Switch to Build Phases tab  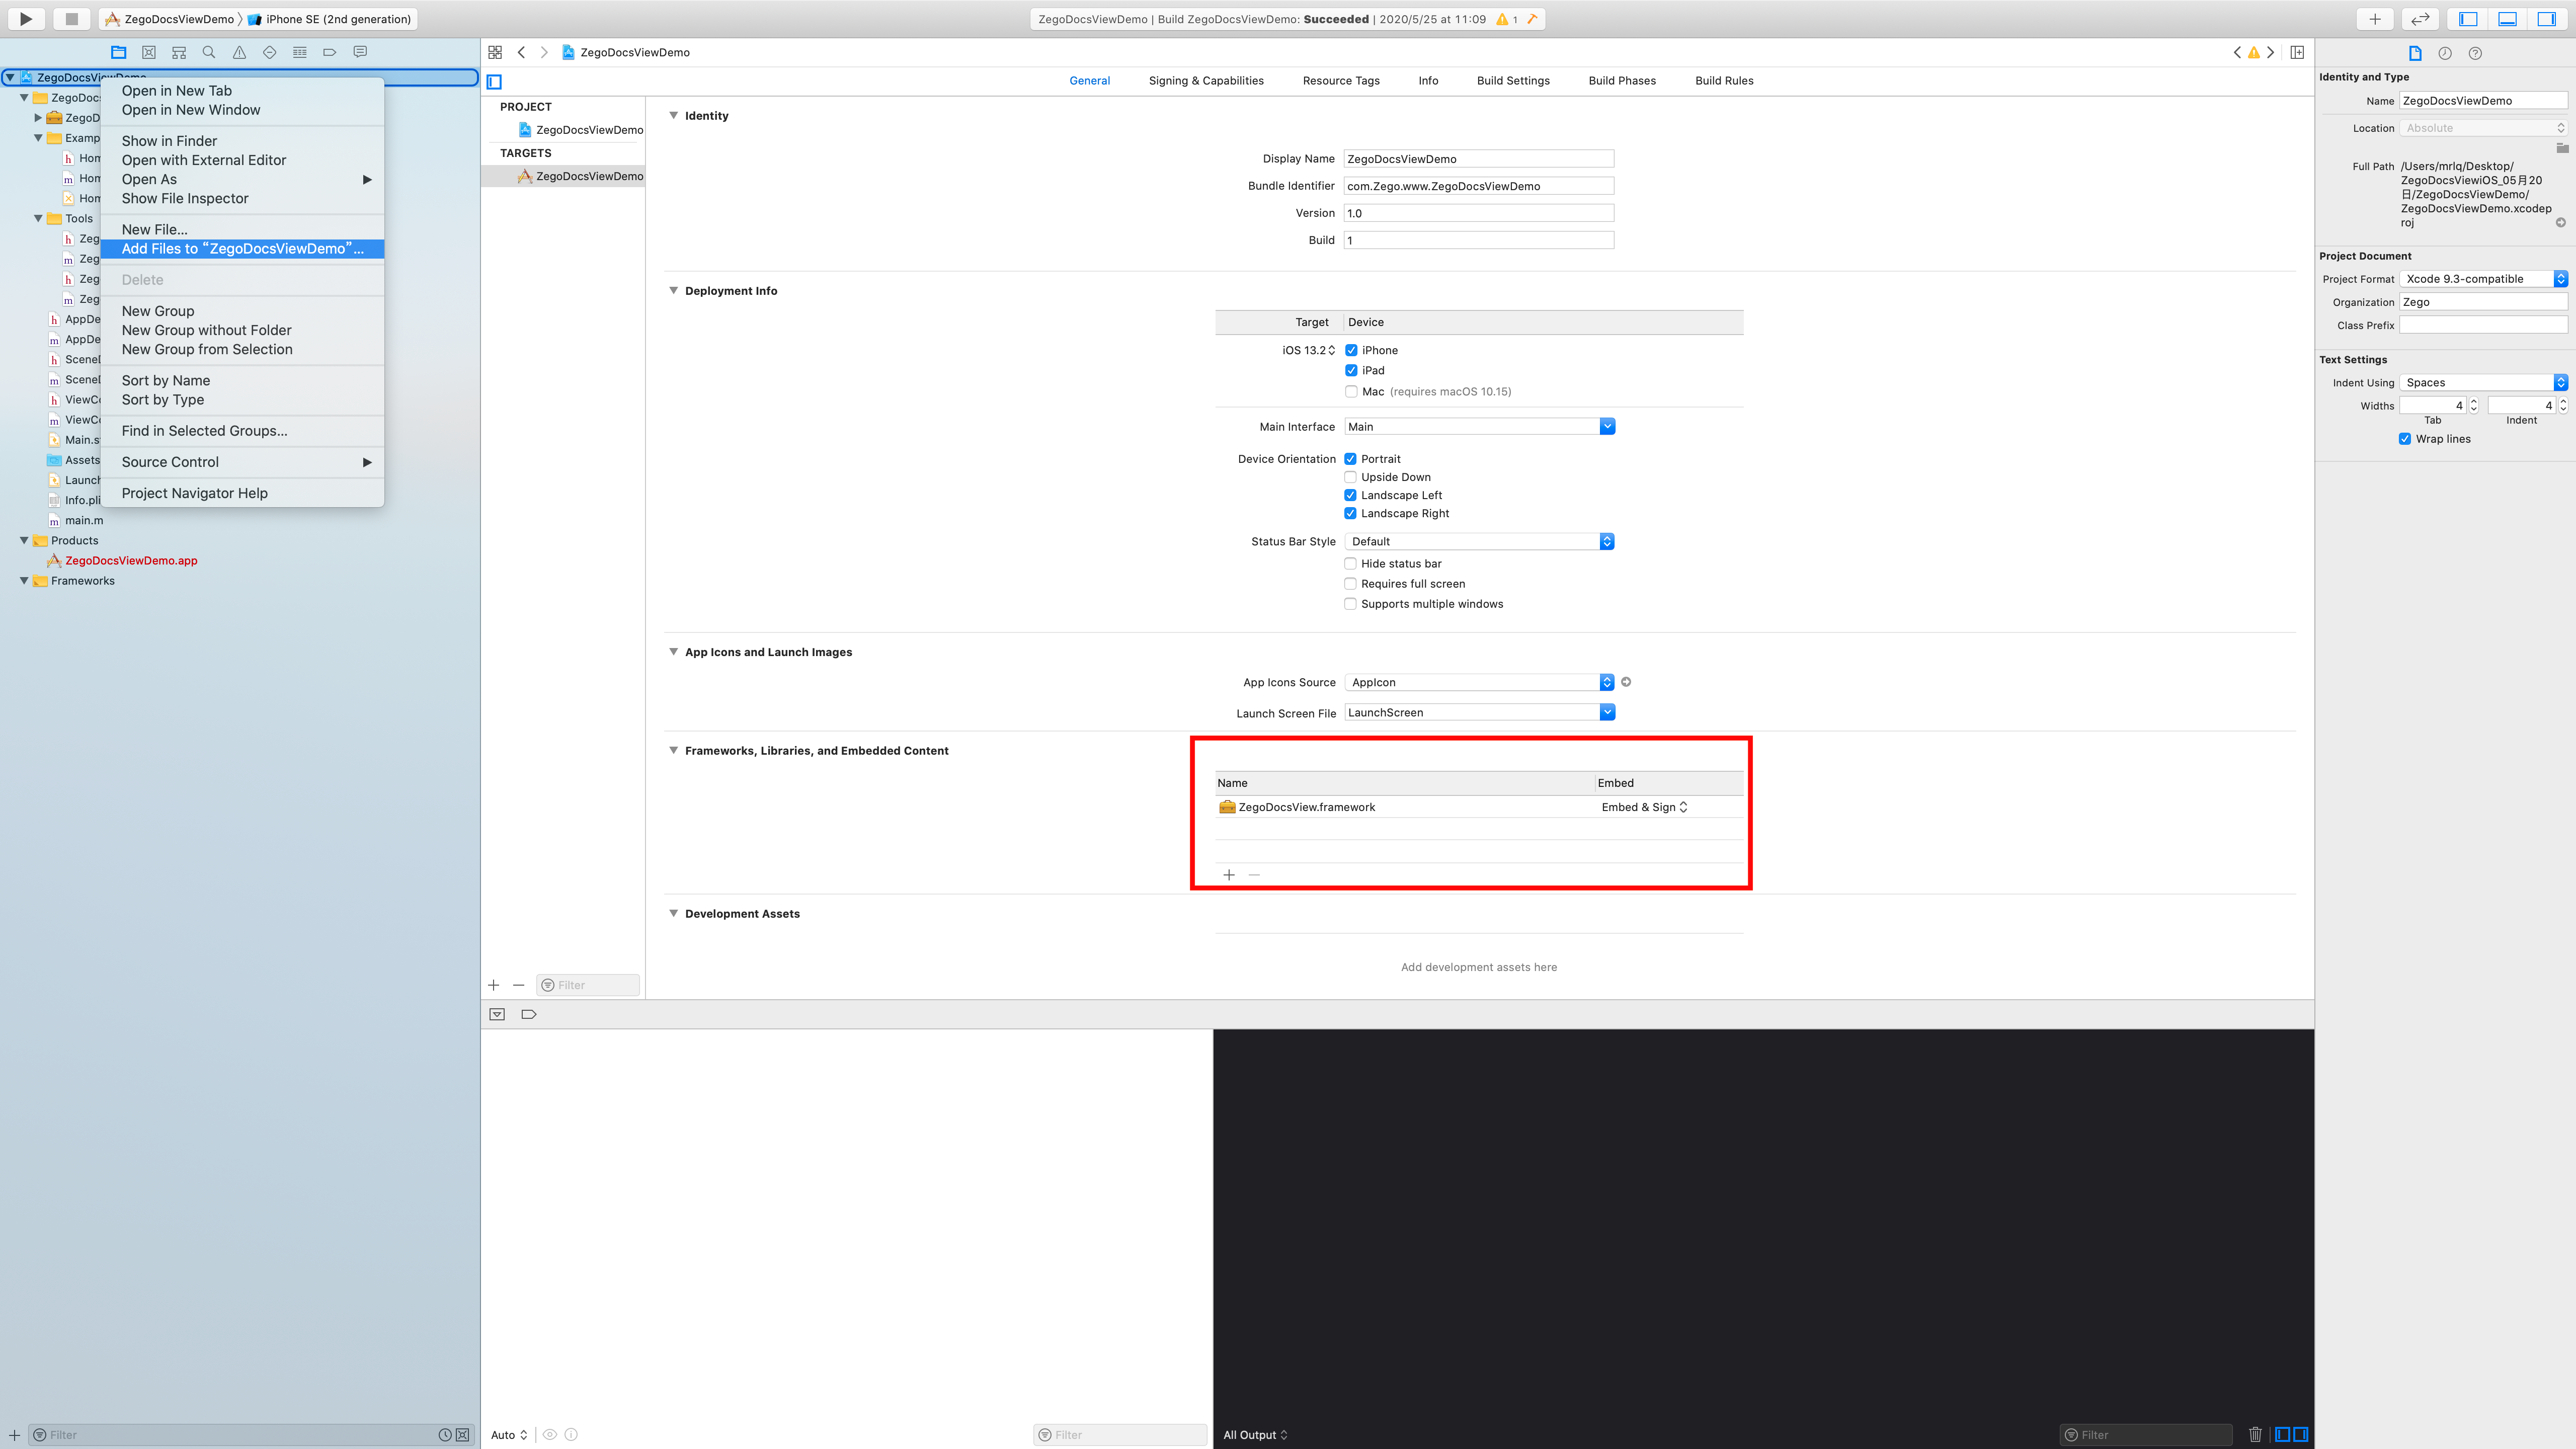(1622, 81)
